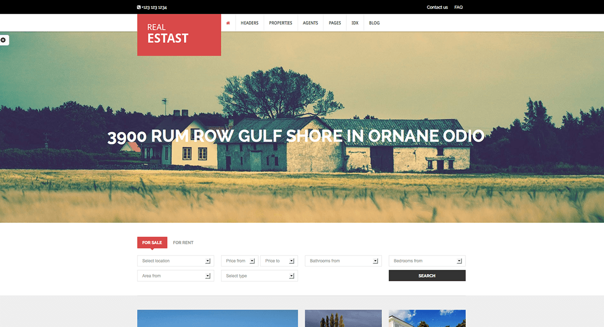The width and height of the screenshot is (604, 327).
Task: Expand the Select type dropdown
Action: pyautogui.click(x=259, y=276)
